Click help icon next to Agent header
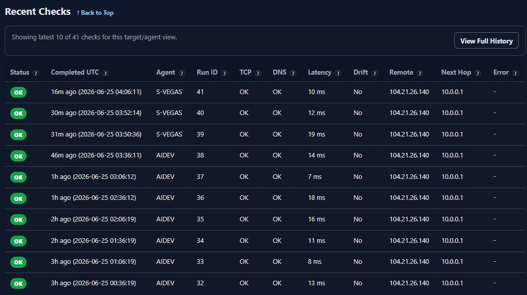The height and width of the screenshot is (295, 527). click(182, 73)
